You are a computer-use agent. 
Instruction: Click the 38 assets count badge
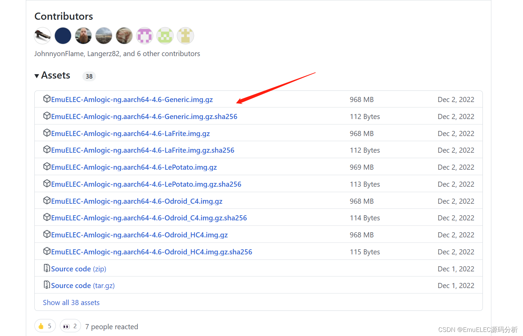pos(89,76)
